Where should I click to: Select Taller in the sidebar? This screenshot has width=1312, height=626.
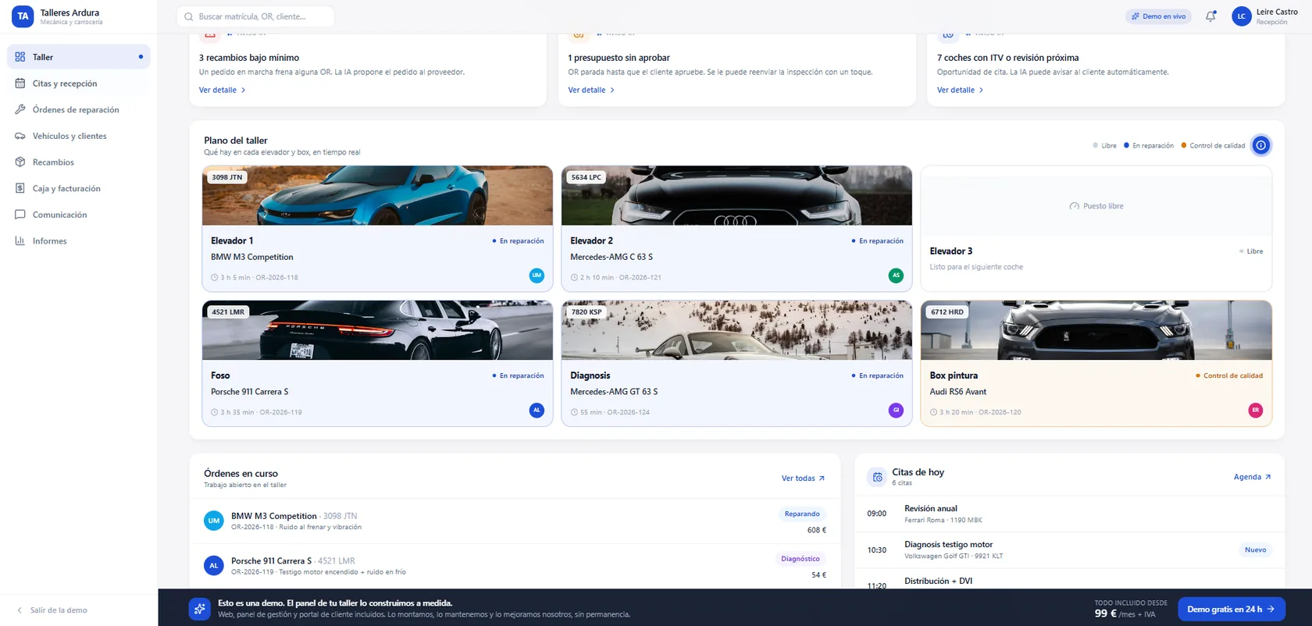pos(78,57)
